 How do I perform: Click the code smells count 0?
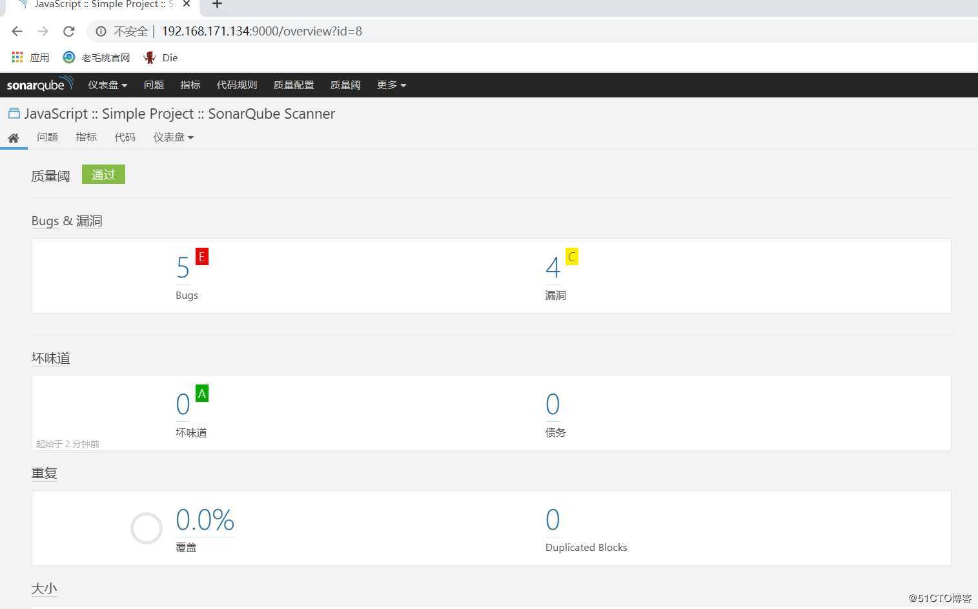pyautogui.click(x=183, y=404)
